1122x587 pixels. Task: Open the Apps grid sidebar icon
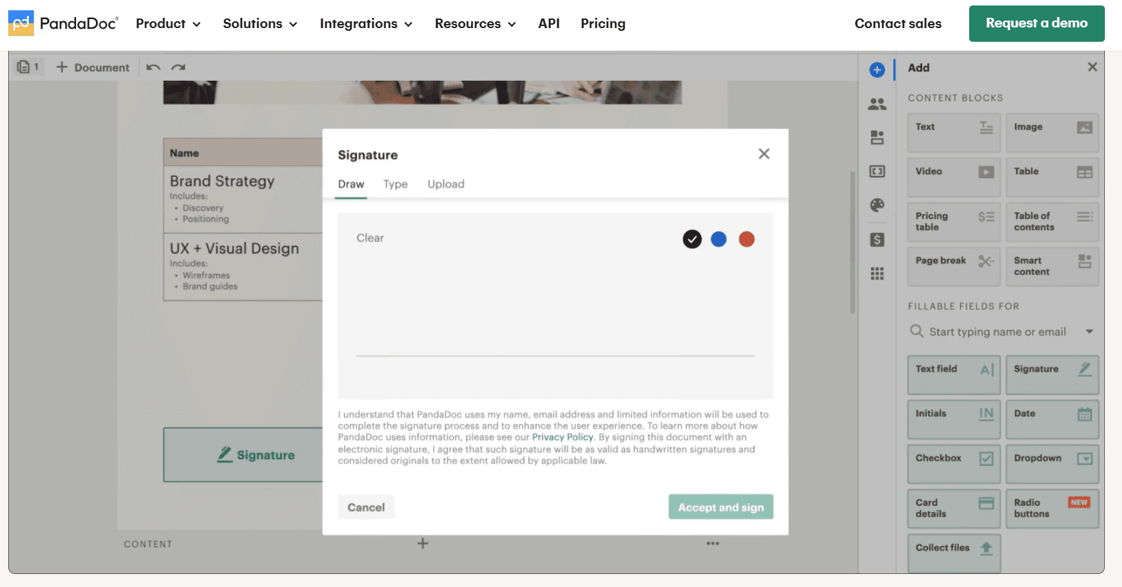pyautogui.click(x=877, y=274)
